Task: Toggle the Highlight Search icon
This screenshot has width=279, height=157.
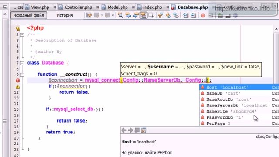Action: [143, 15]
